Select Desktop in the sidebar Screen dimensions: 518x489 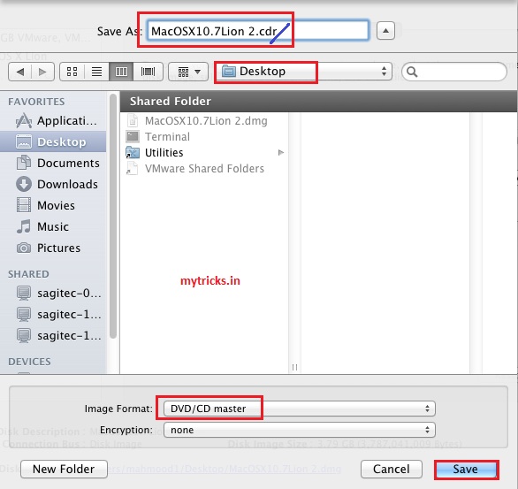tap(53, 141)
